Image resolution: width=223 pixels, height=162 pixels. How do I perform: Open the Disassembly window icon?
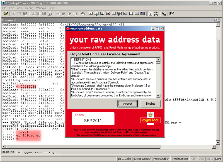(x=125, y=13)
